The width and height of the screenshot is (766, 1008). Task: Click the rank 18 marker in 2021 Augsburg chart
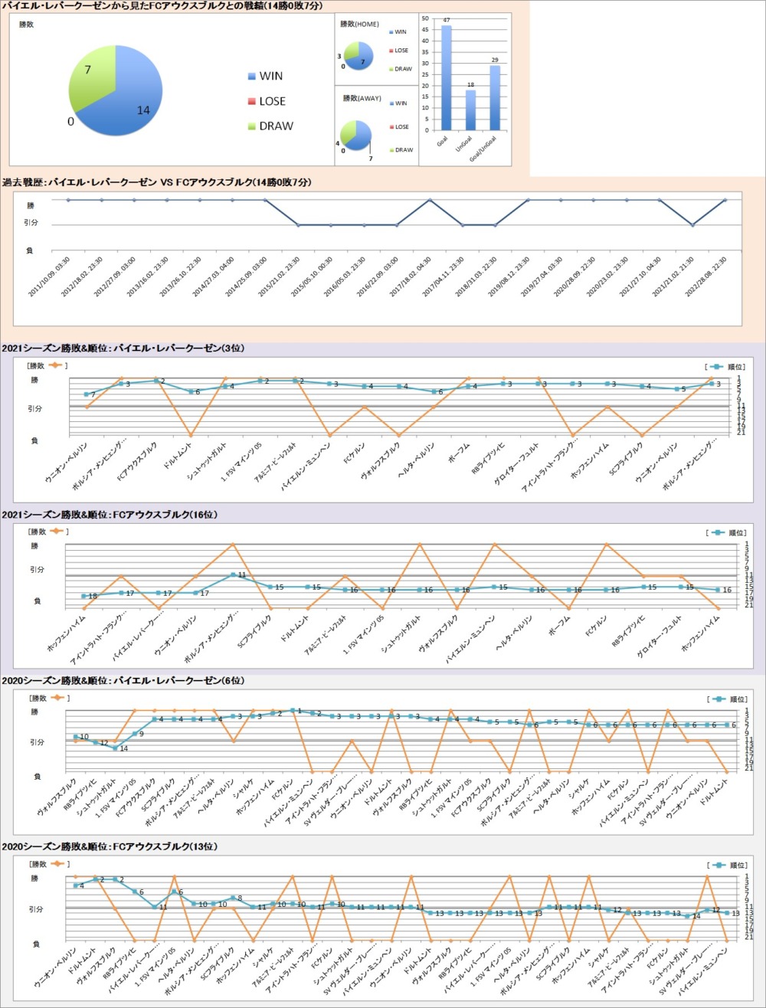[83, 596]
